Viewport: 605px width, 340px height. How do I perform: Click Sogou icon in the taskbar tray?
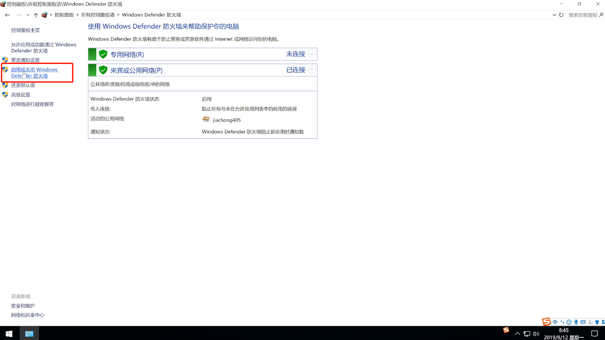click(506, 330)
